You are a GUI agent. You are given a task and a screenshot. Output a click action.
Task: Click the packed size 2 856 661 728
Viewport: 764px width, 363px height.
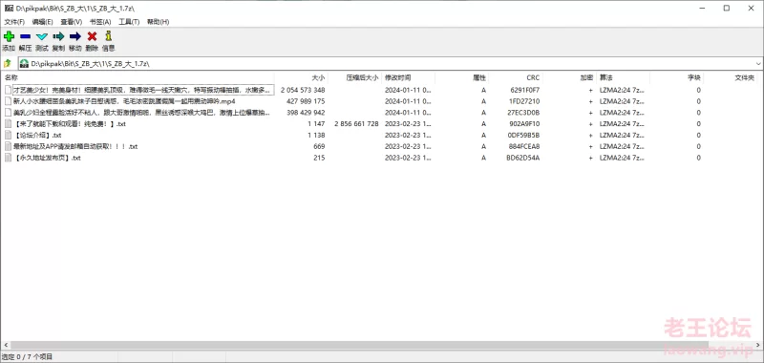356,124
